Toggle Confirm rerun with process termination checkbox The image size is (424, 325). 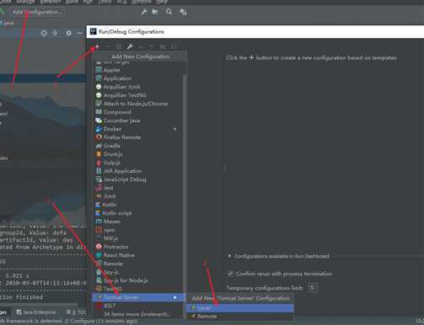click(x=230, y=274)
